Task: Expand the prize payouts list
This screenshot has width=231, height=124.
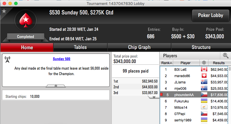Action: coord(154,97)
